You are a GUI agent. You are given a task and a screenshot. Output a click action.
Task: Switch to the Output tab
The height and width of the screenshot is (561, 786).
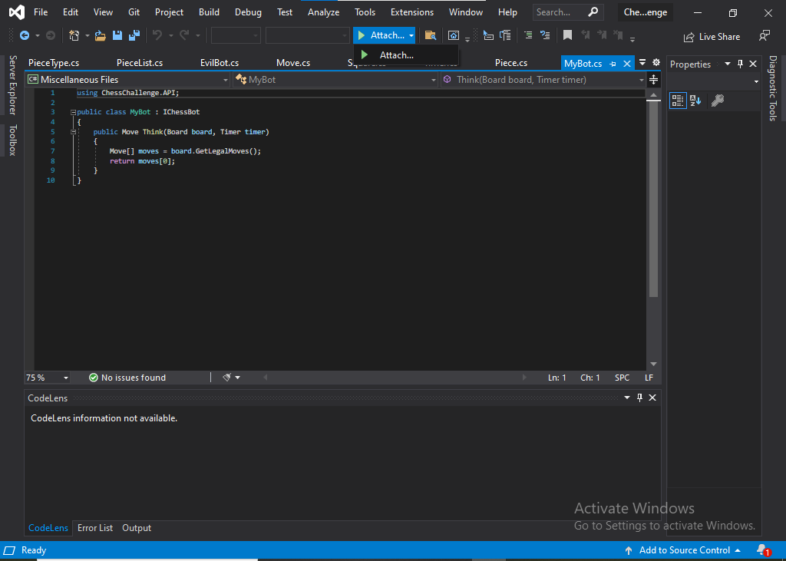(137, 528)
